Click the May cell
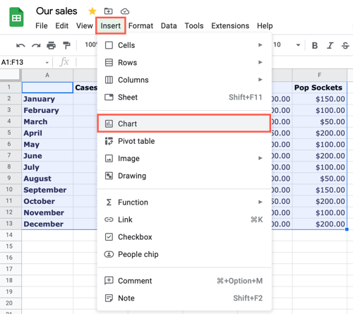Image resolution: width=353 pixels, height=314 pixels. (x=47, y=145)
